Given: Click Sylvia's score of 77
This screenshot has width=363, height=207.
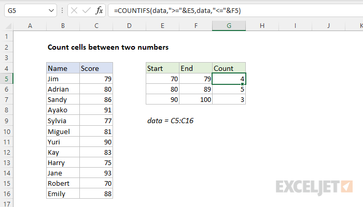Looking at the screenshot, I should [x=96, y=121].
